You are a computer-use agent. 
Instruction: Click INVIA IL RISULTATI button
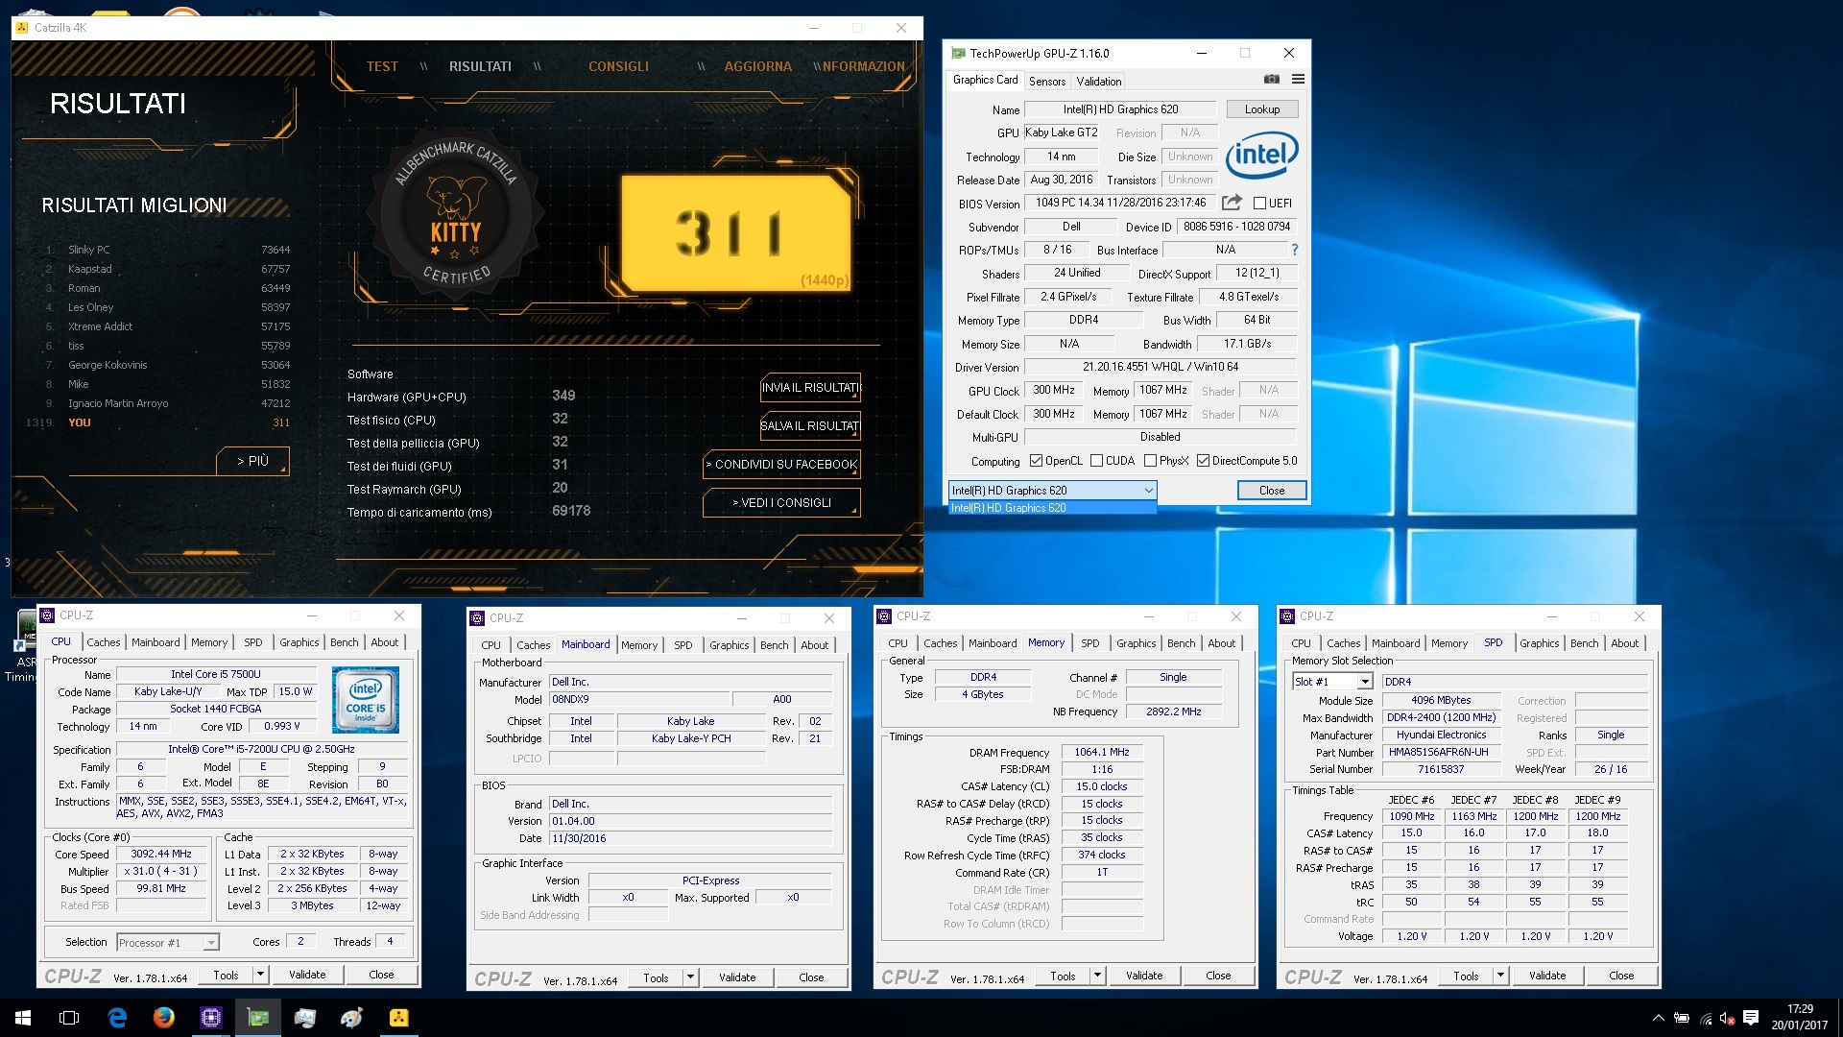[x=811, y=387]
